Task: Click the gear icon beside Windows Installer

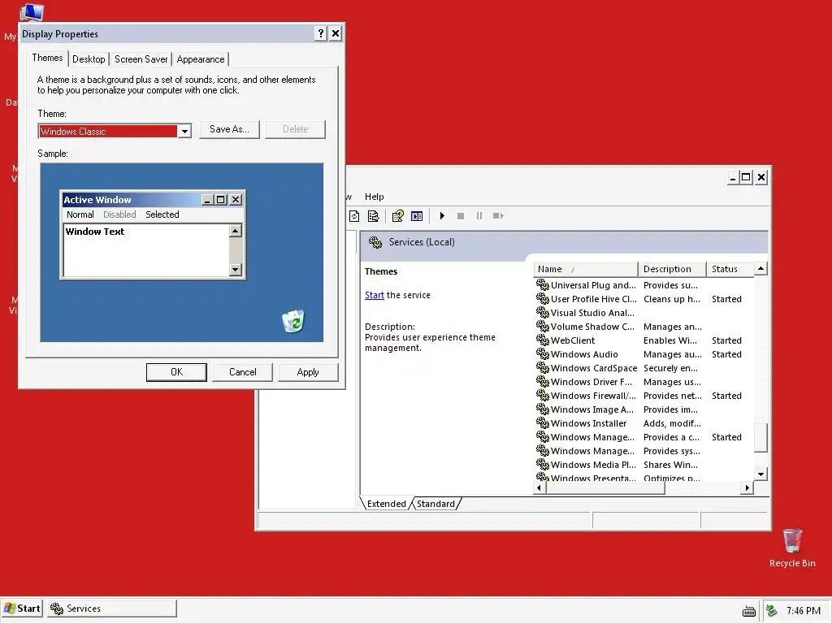Action: (x=542, y=422)
